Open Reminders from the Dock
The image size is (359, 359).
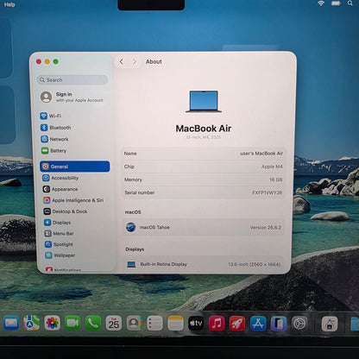pos(154,323)
